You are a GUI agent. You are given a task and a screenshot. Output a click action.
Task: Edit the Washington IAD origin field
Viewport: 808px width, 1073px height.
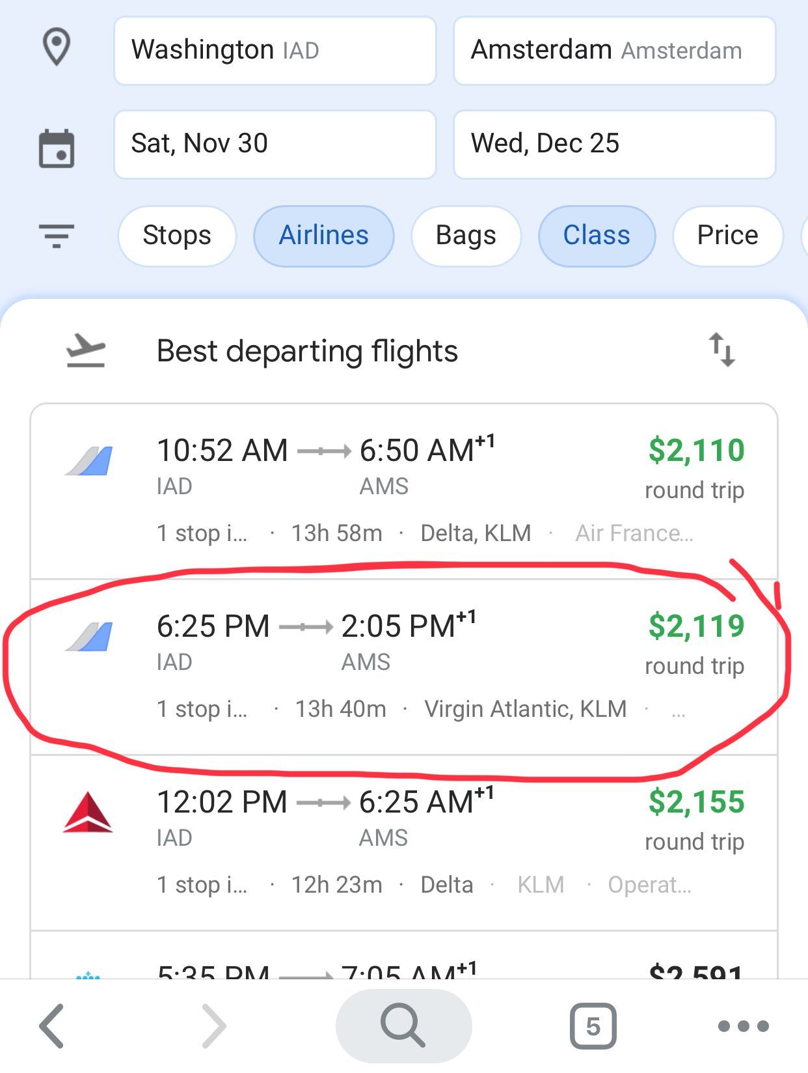[275, 51]
